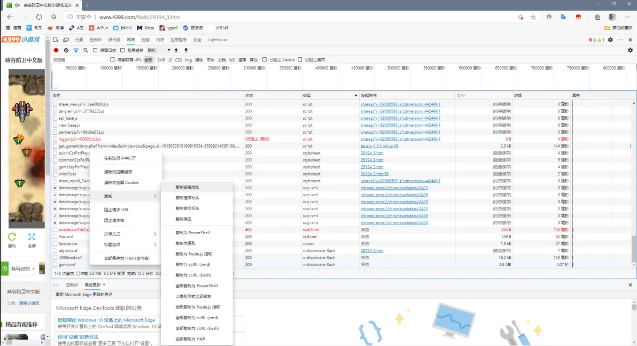Click the browser back arrow
The width and height of the screenshot is (637, 346).
10,17
